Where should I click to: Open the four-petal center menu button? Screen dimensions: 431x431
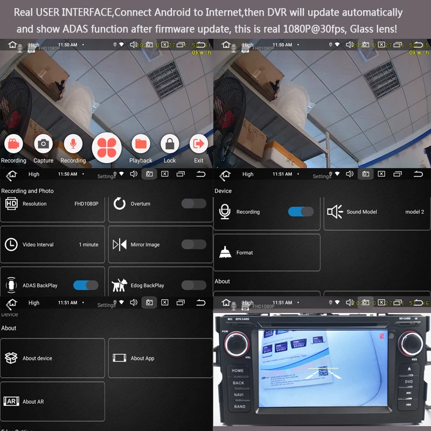pyautogui.click(x=107, y=148)
